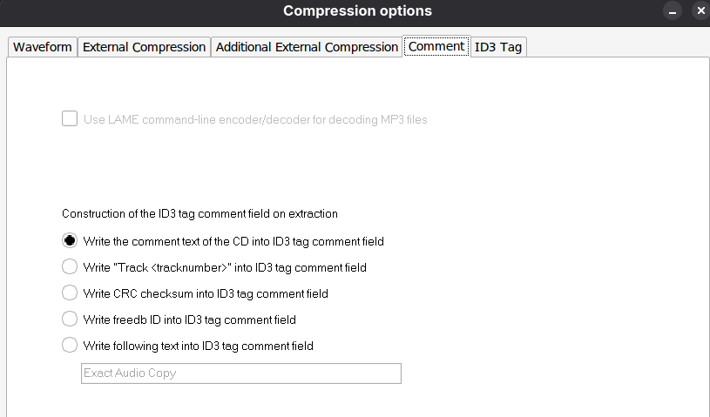The image size is (710, 417).
Task: Click the Exact Audio Copy text field
Action: click(240, 373)
